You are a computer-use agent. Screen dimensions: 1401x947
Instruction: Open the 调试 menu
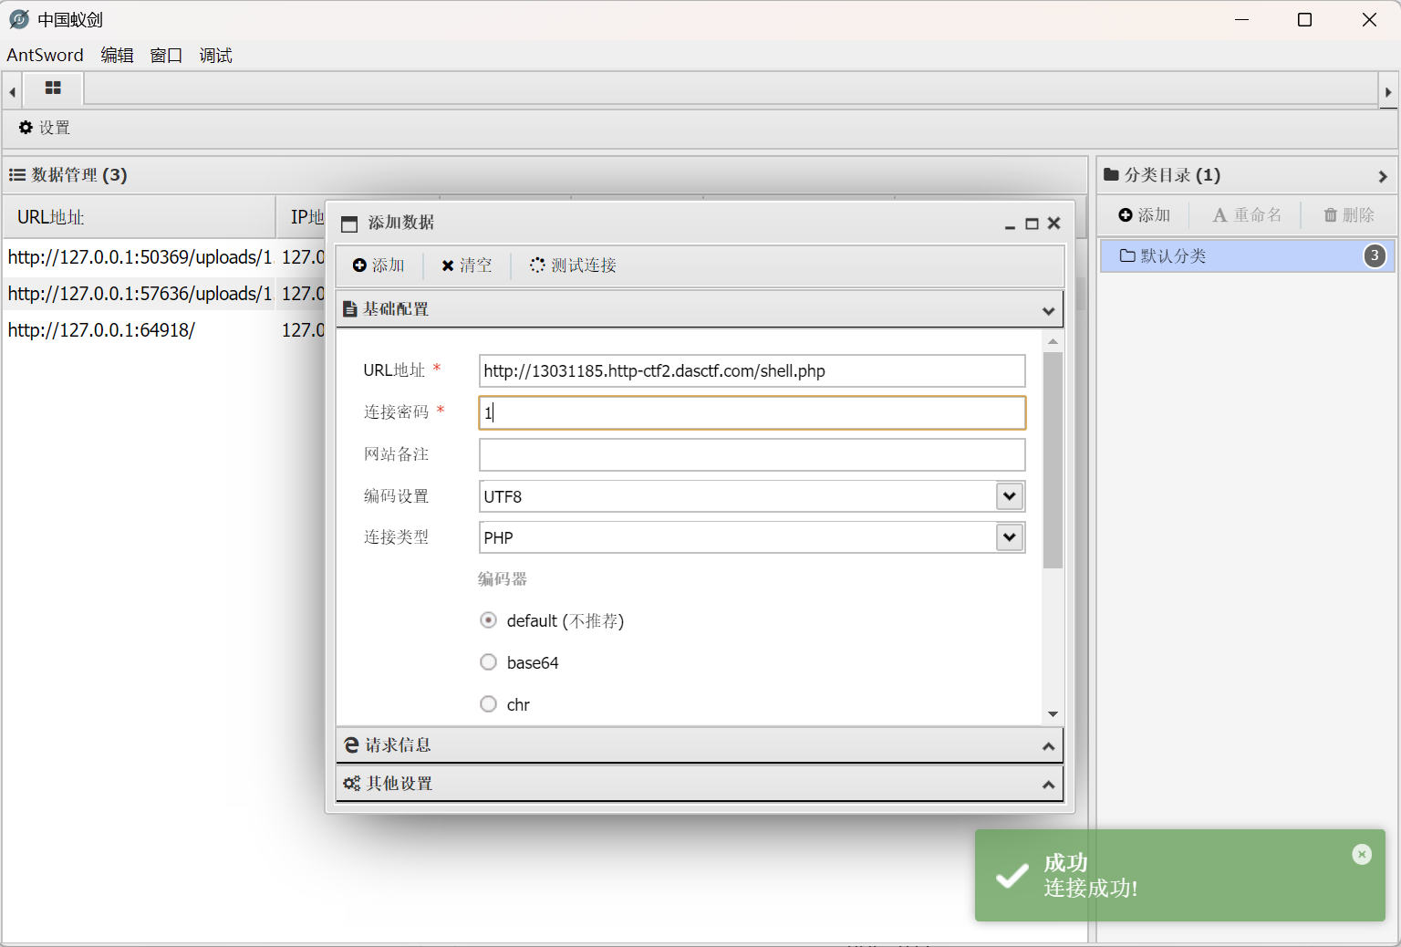point(216,56)
